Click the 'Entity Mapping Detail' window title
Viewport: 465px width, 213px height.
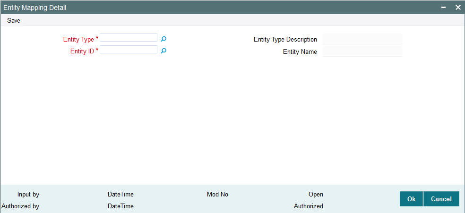[x=34, y=8]
